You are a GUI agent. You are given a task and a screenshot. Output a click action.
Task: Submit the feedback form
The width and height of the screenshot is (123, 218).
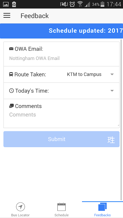[61, 139]
